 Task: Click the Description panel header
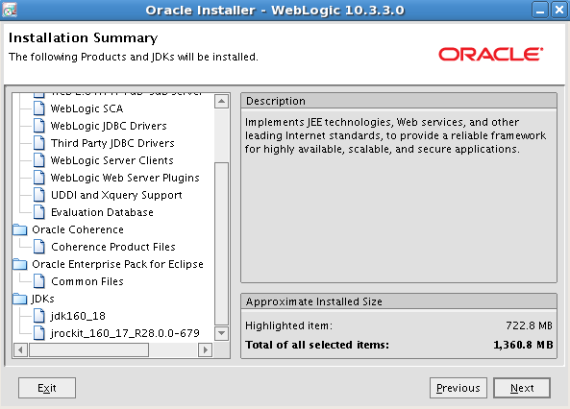pyautogui.click(x=399, y=101)
